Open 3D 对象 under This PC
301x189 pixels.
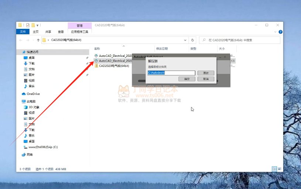tap(34, 107)
